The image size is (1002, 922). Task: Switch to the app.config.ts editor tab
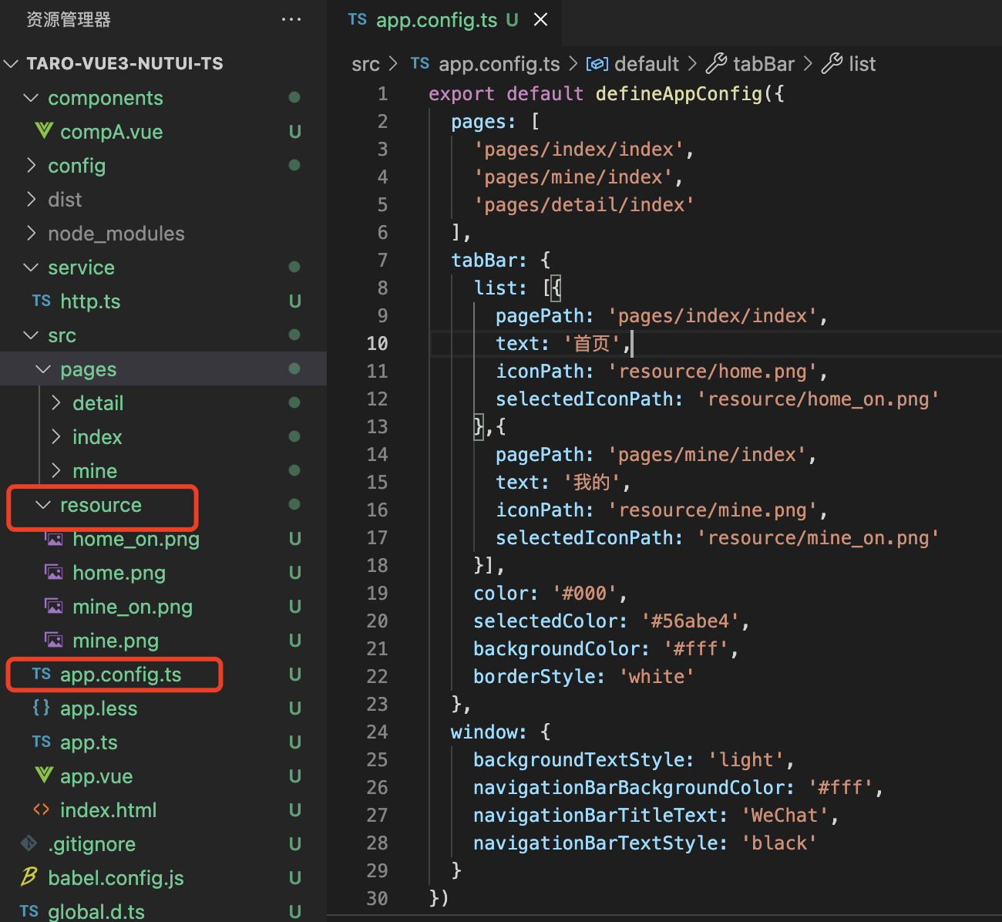[x=436, y=20]
